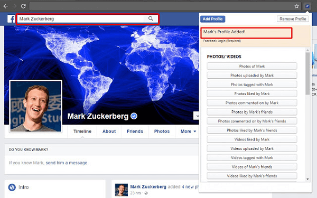
Task: Switch to the Friends tab
Action: click(x=135, y=131)
